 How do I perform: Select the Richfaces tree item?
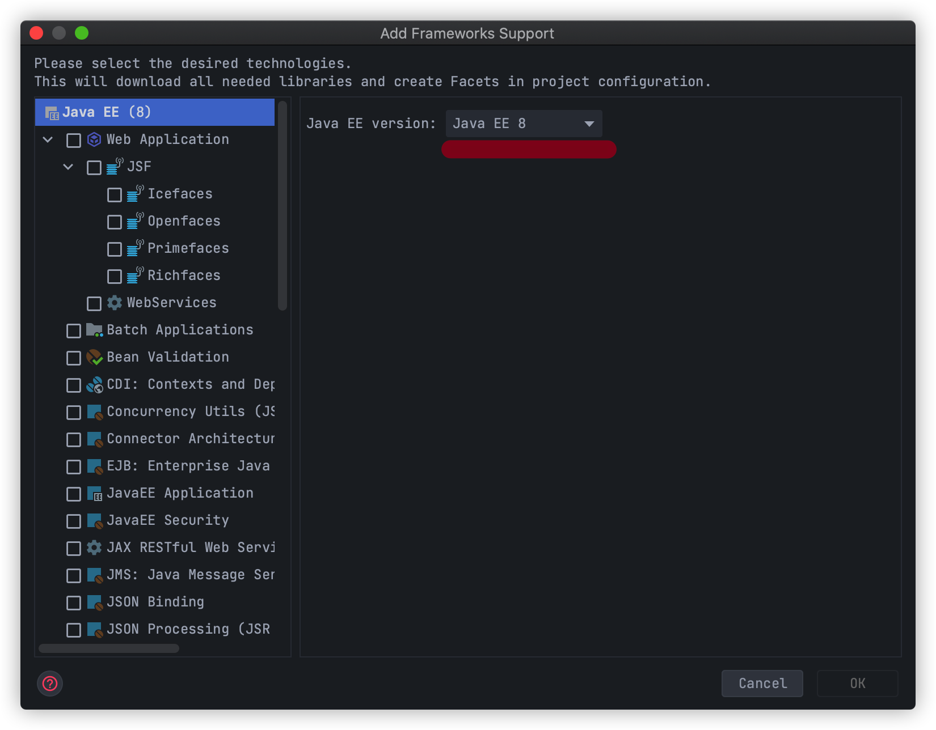pyautogui.click(x=184, y=275)
